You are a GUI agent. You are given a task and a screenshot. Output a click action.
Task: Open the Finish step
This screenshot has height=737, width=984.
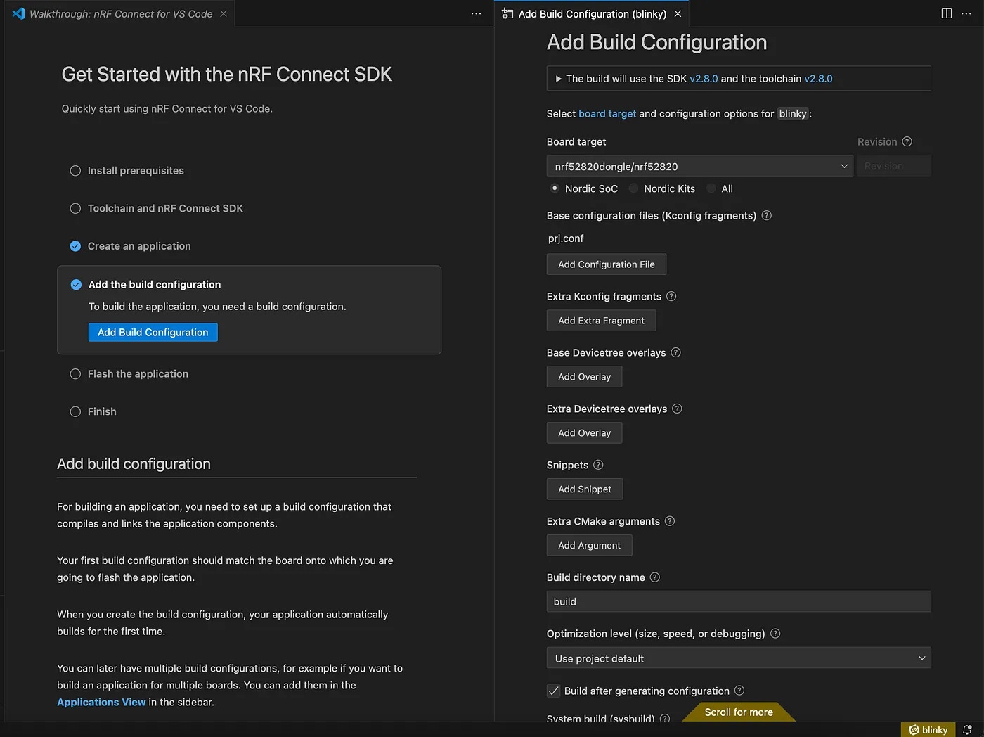(102, 411)
